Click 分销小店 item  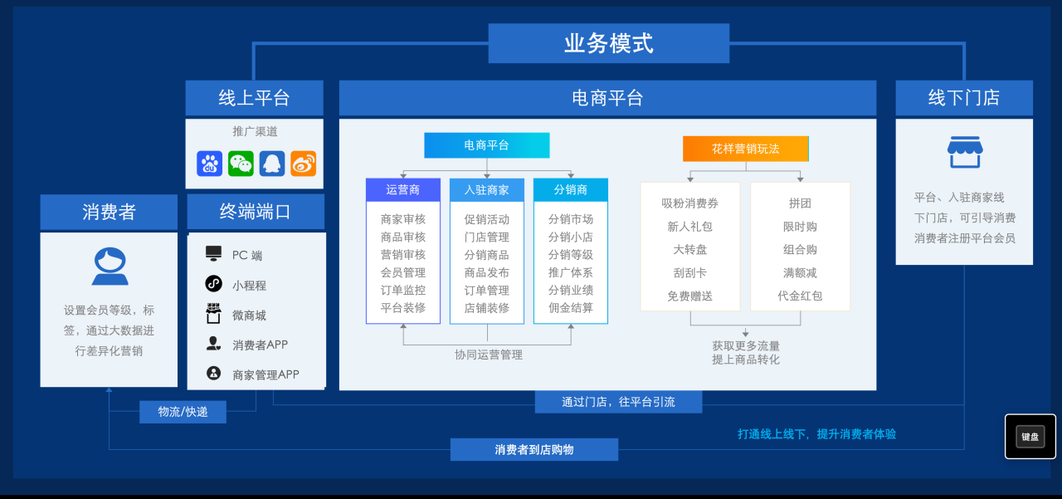[571, 237]
